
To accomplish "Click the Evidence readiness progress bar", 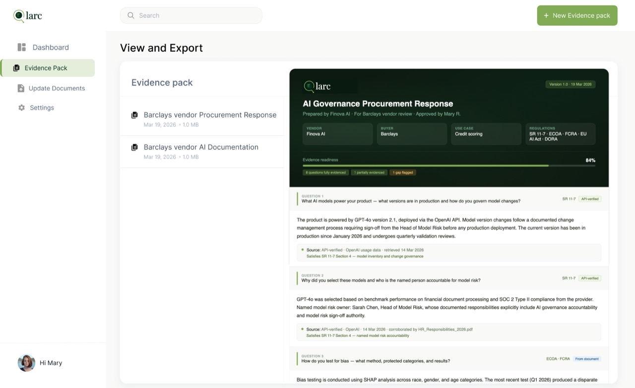I will 449,166.
